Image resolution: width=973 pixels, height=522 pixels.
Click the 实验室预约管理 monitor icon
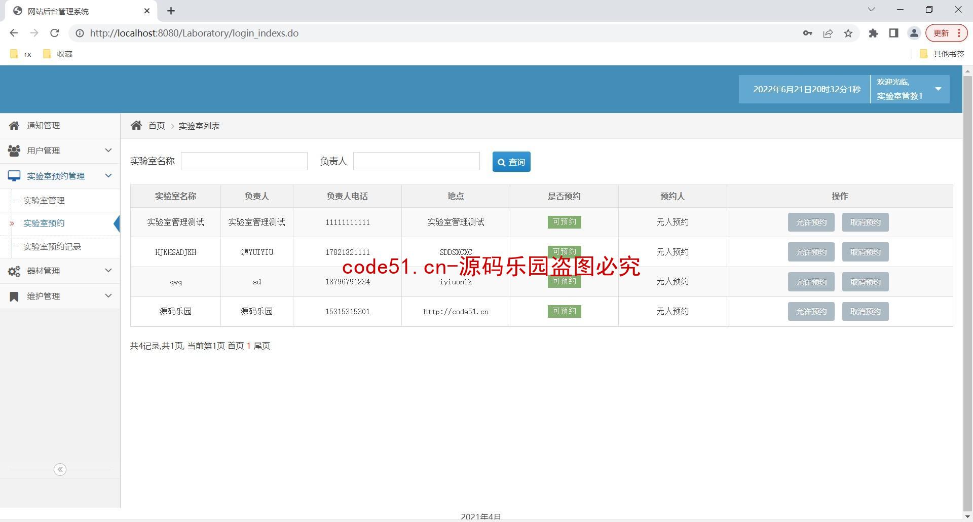tap(14, 176)
